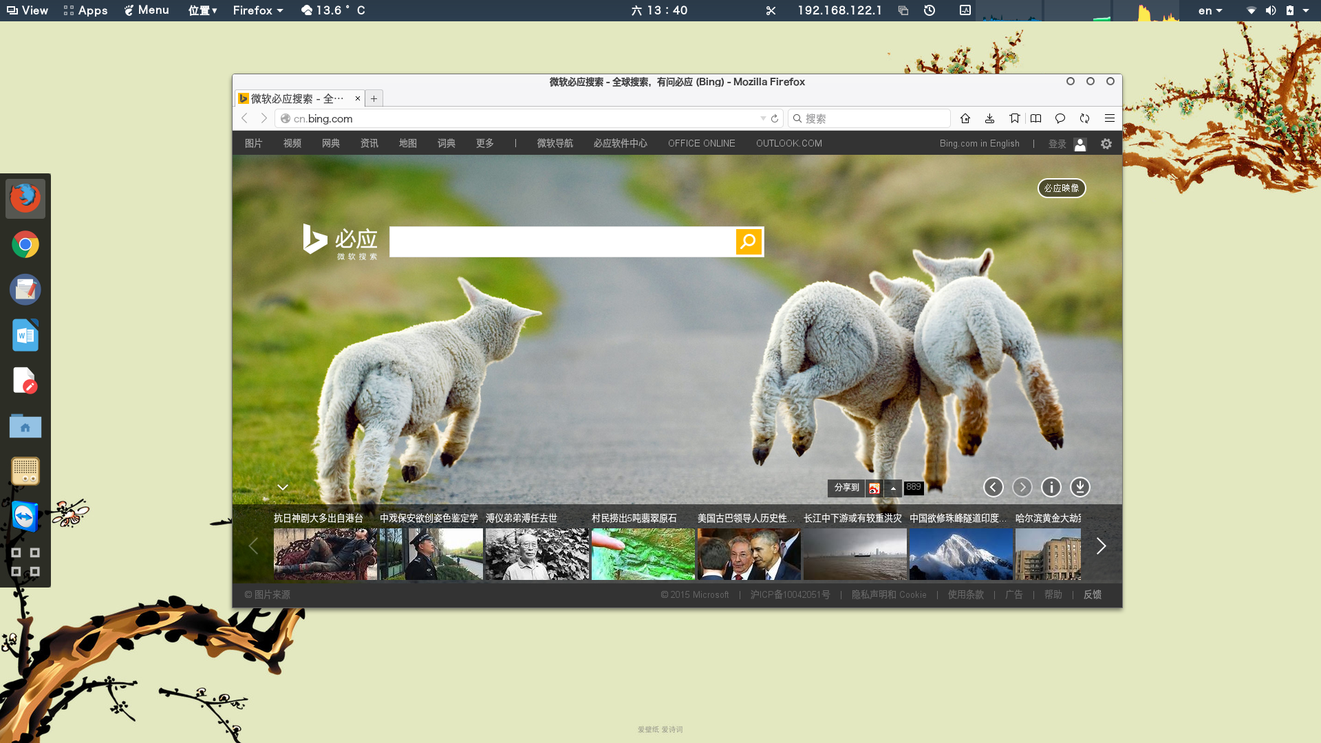Reload the current page
Viewport: 1321px width, 743px height.
(775, 118)
